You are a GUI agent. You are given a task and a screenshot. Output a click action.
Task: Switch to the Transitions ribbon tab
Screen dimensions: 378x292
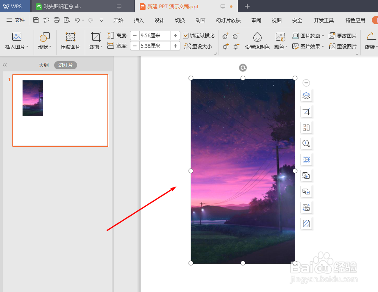click(x=180, y=20)
